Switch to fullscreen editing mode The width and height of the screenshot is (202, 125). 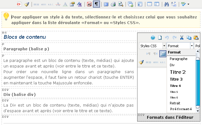pyautogui.click(x=106, y=4)
